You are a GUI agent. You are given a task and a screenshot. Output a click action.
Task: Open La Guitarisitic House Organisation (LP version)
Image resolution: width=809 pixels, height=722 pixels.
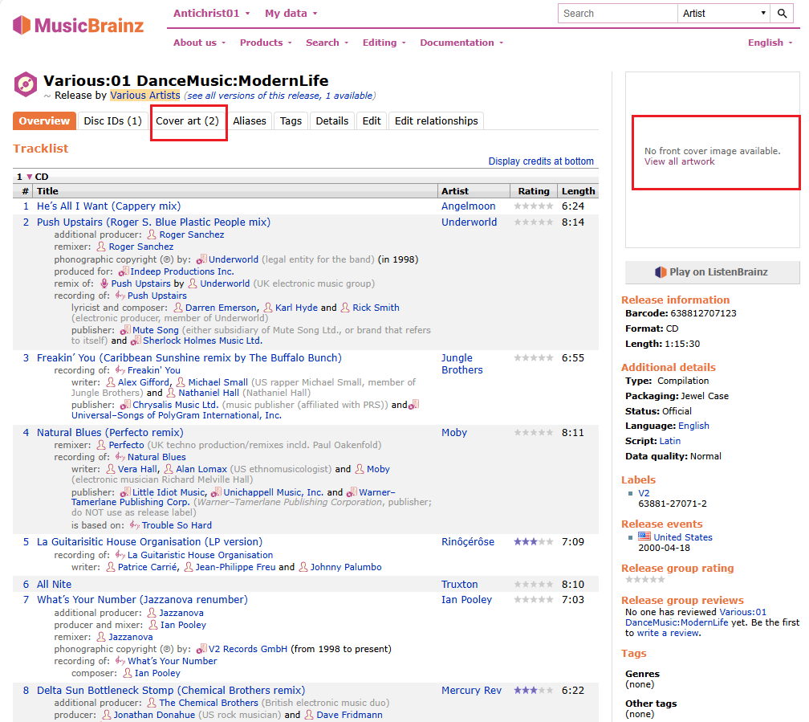[149, 542]
